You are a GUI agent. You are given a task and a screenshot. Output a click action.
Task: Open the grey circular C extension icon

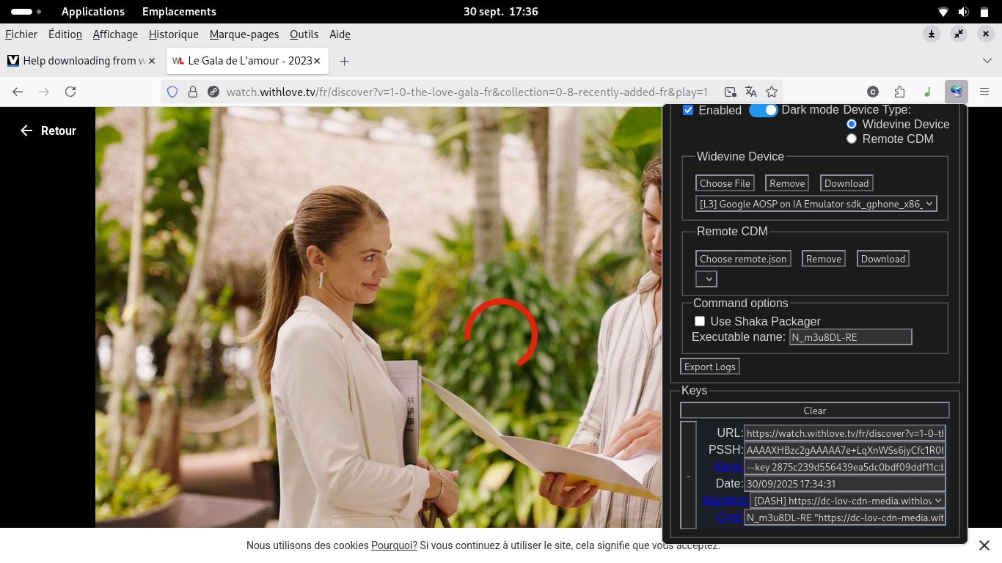pos(873,92)
